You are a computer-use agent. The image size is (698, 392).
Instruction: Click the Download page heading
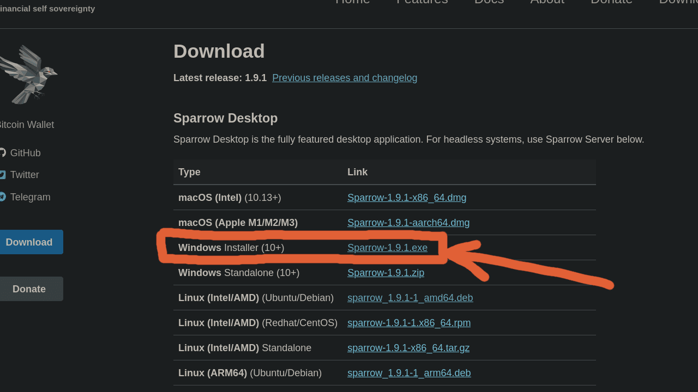(219, 51)
